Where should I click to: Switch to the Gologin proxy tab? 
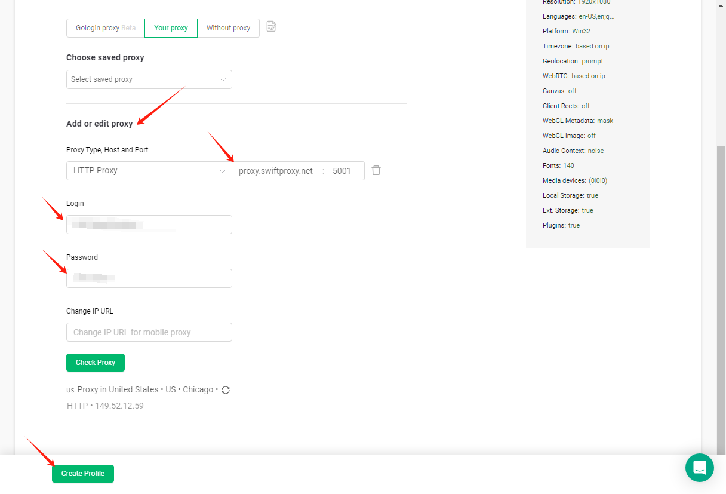pyautogui.click(x=105, y=28)
